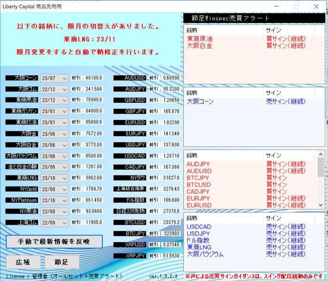The width and height of the screenshot is (328, 281).
Task: Open the 上海ゴム contract month dropdown
Action: [54, 222]
